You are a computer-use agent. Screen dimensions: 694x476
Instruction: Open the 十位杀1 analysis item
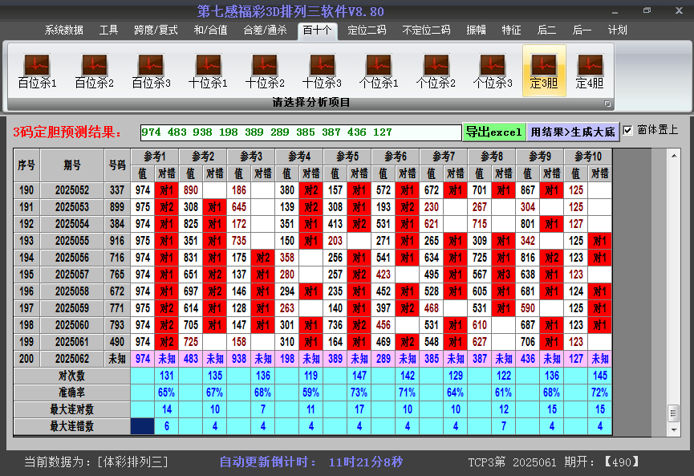coord(208,71)
